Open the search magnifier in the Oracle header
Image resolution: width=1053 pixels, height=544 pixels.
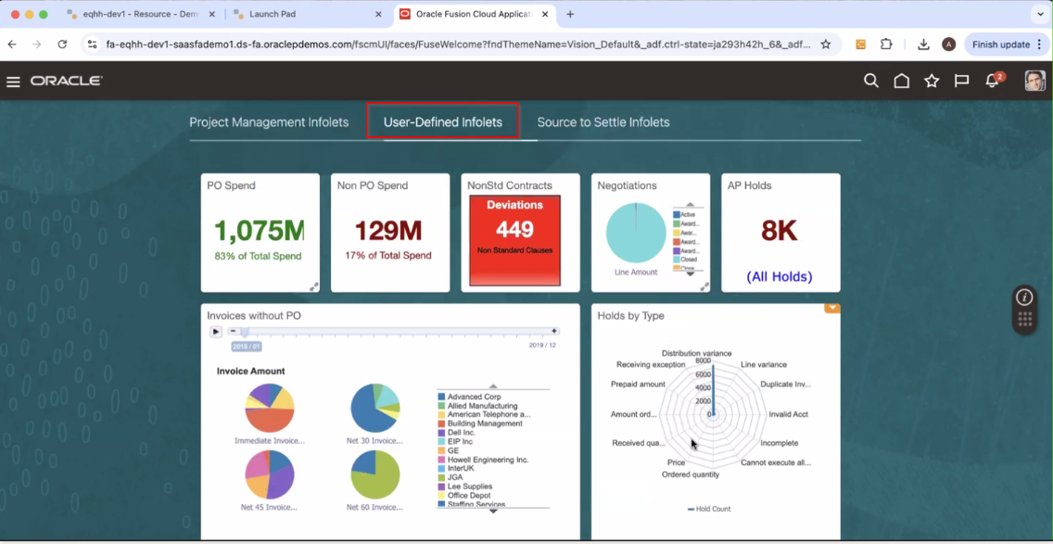tap(871, 82)
